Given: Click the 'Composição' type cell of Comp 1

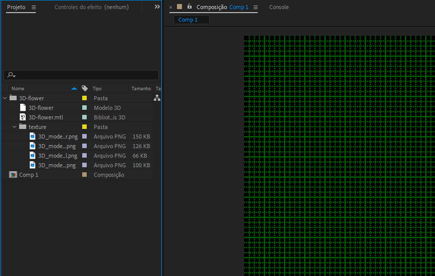Looking at the screenshot, I should (109, 175).
